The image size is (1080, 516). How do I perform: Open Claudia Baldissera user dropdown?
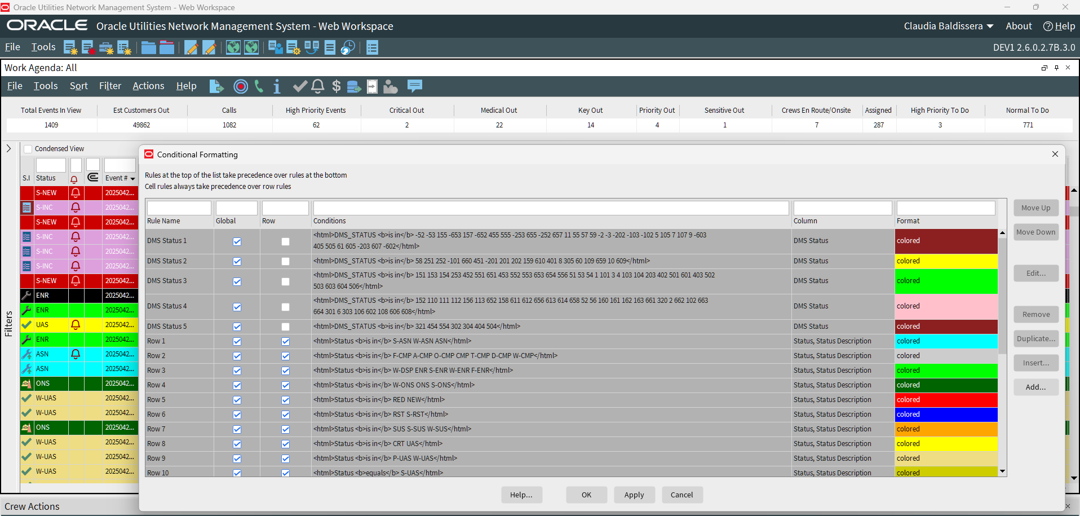(948, 26)
